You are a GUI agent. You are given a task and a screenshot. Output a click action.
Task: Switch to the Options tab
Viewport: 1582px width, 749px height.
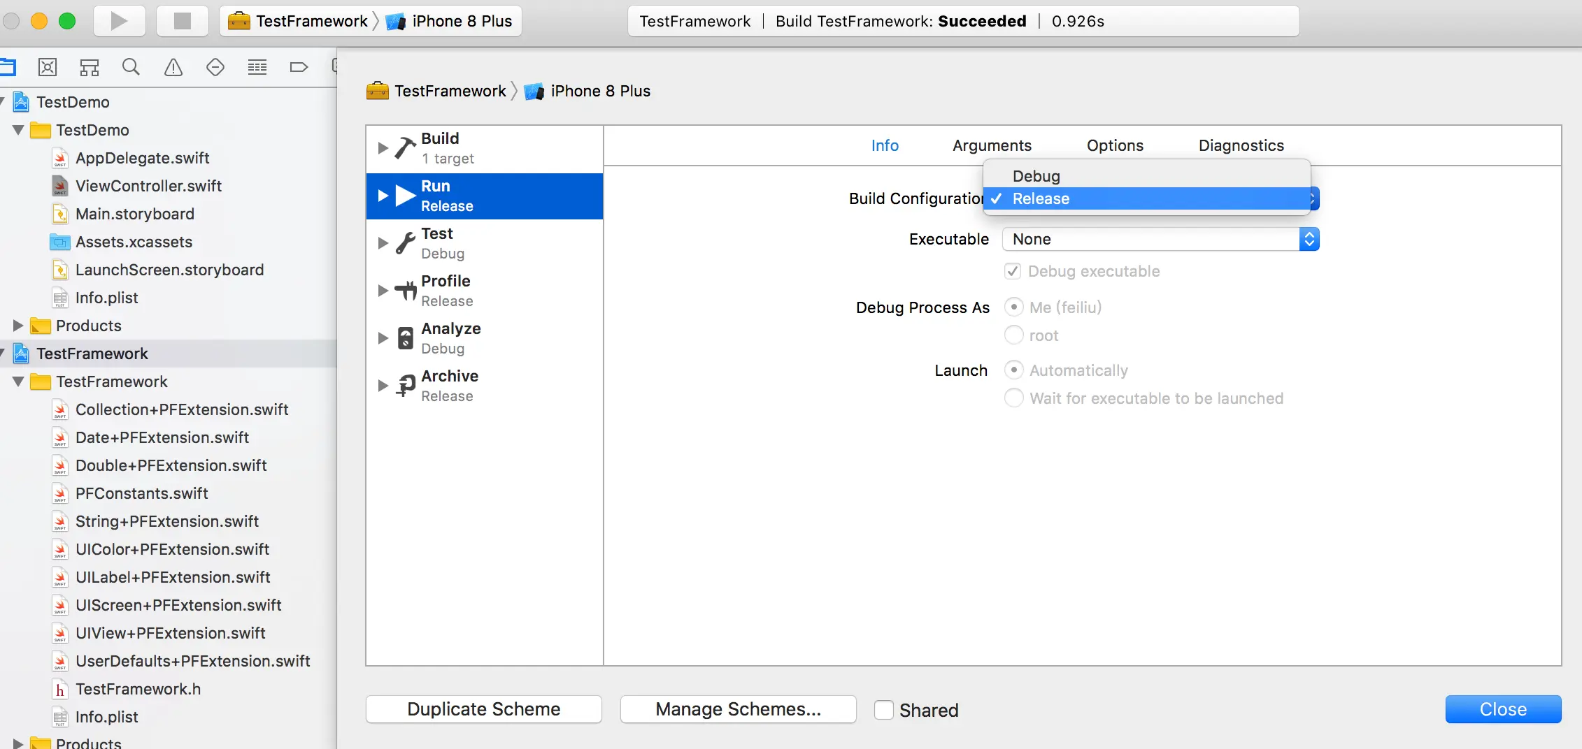click(x=1115, y=145)
